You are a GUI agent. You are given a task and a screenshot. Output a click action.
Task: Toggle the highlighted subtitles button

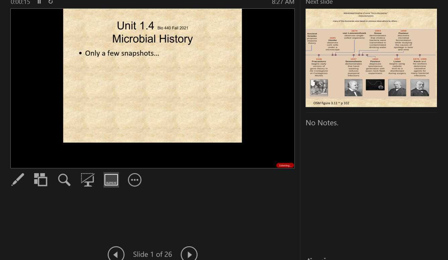coord(111,180)
